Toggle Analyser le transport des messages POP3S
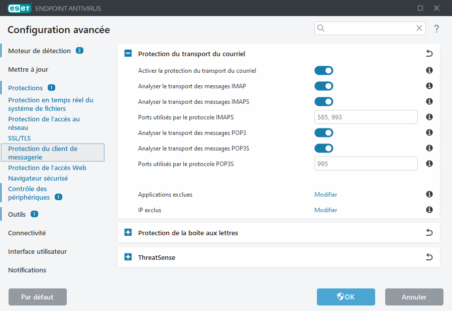452x311 pixels. coord(324,148)
